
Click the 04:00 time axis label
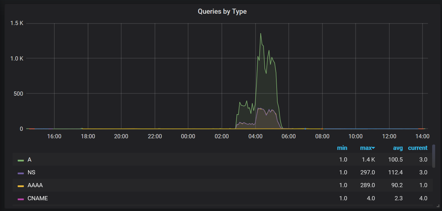pos(255,136)
